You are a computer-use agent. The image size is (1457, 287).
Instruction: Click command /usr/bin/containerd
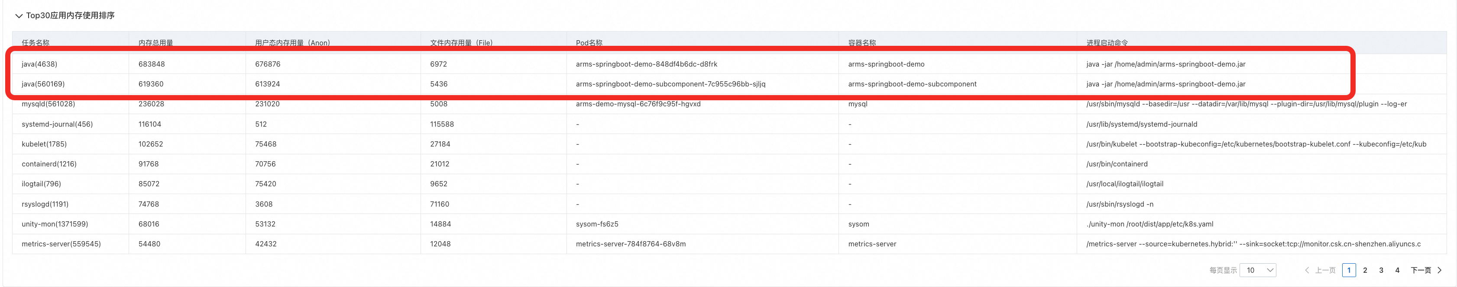point(1117,164)
